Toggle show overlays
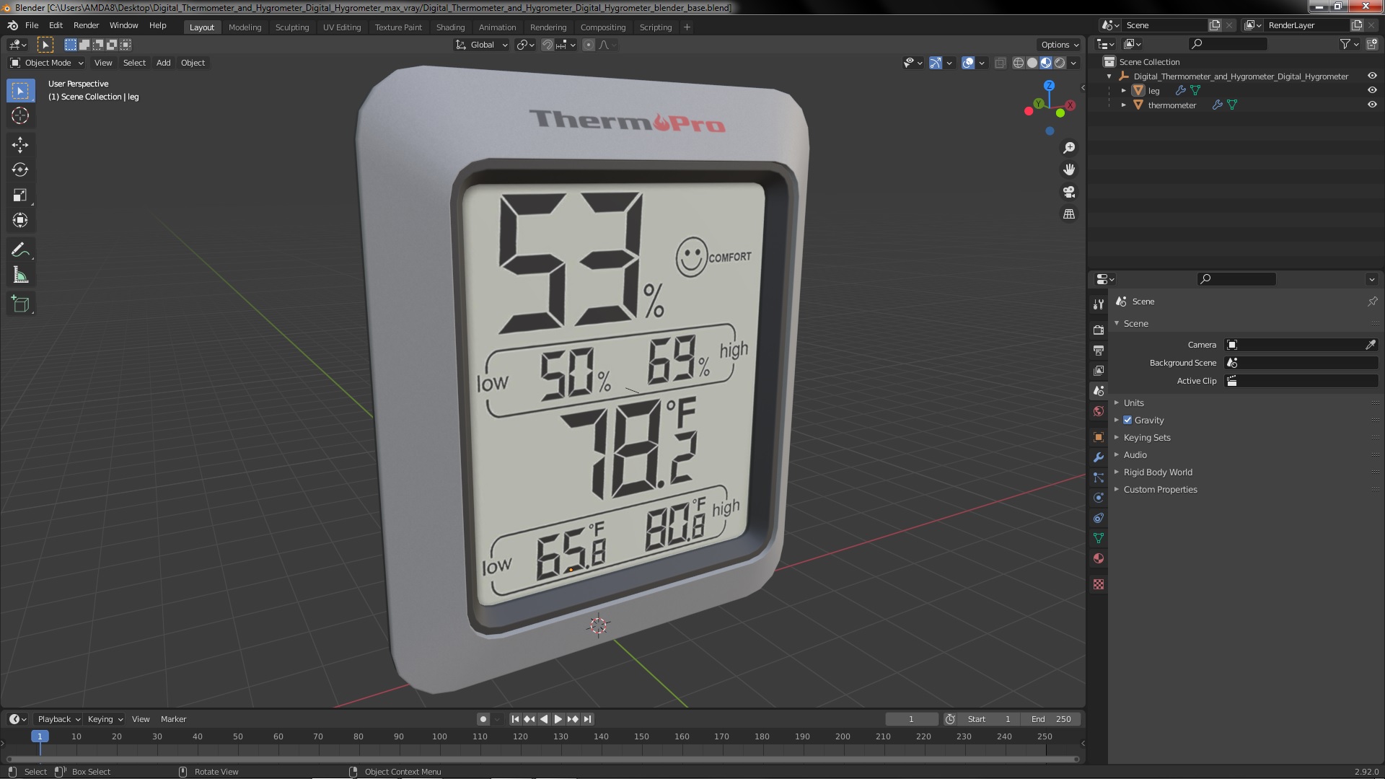This screenshot has width=1385, height=779. pos(968,63)
